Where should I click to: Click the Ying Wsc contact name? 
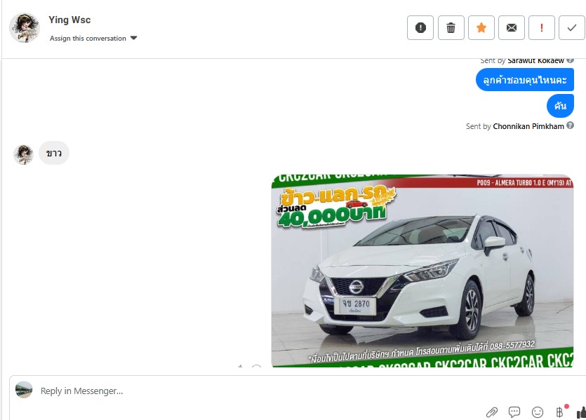69,20
